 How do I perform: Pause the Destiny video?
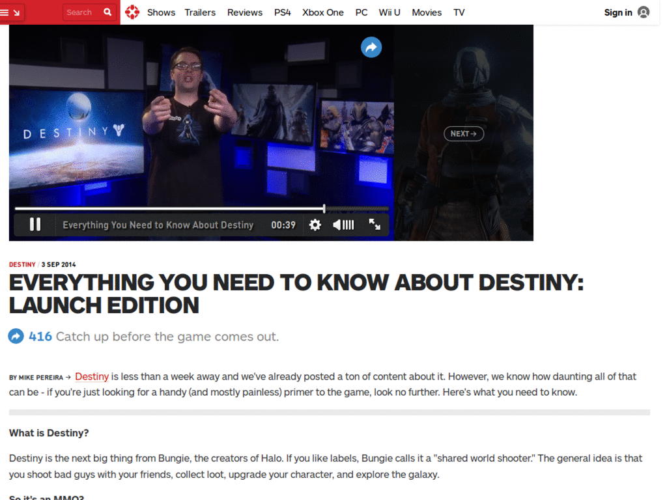(x=34, y=224)
